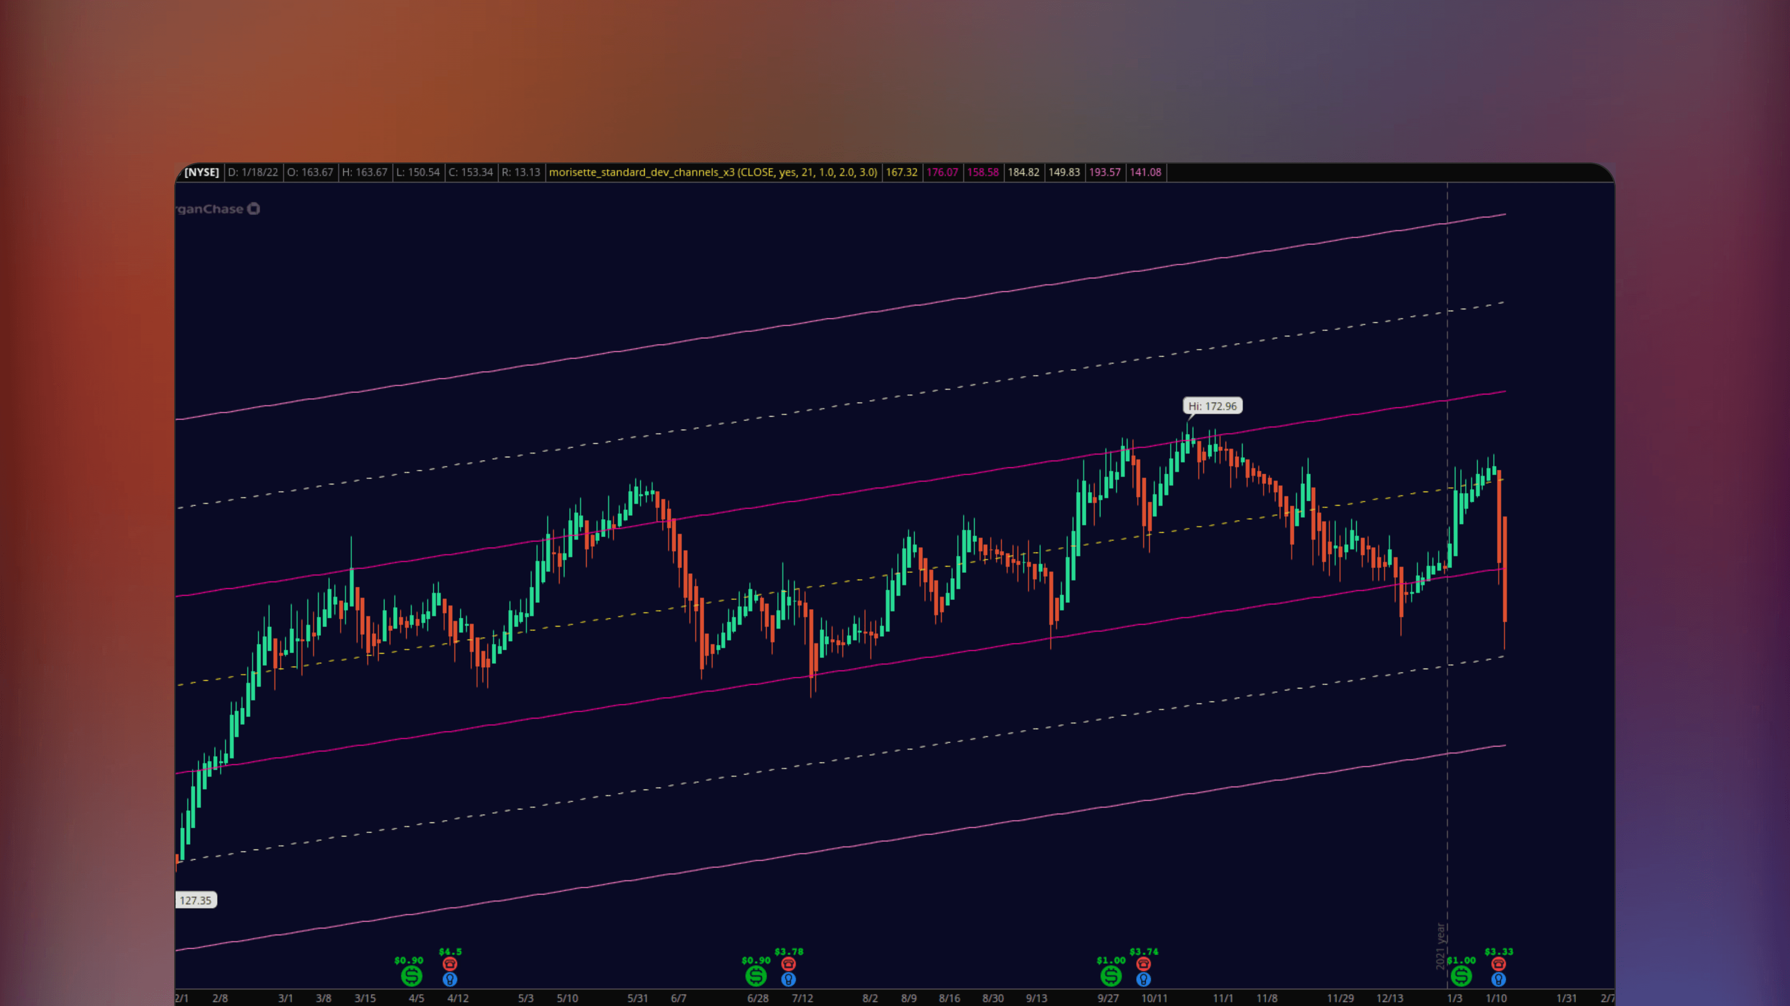Click the 127.35 low price label
The height and width of the screenshot is (1006, 1790).
click(x=197, y=900)
